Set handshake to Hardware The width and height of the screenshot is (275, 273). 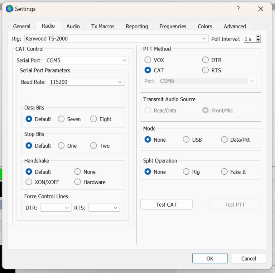coord(78,182)
